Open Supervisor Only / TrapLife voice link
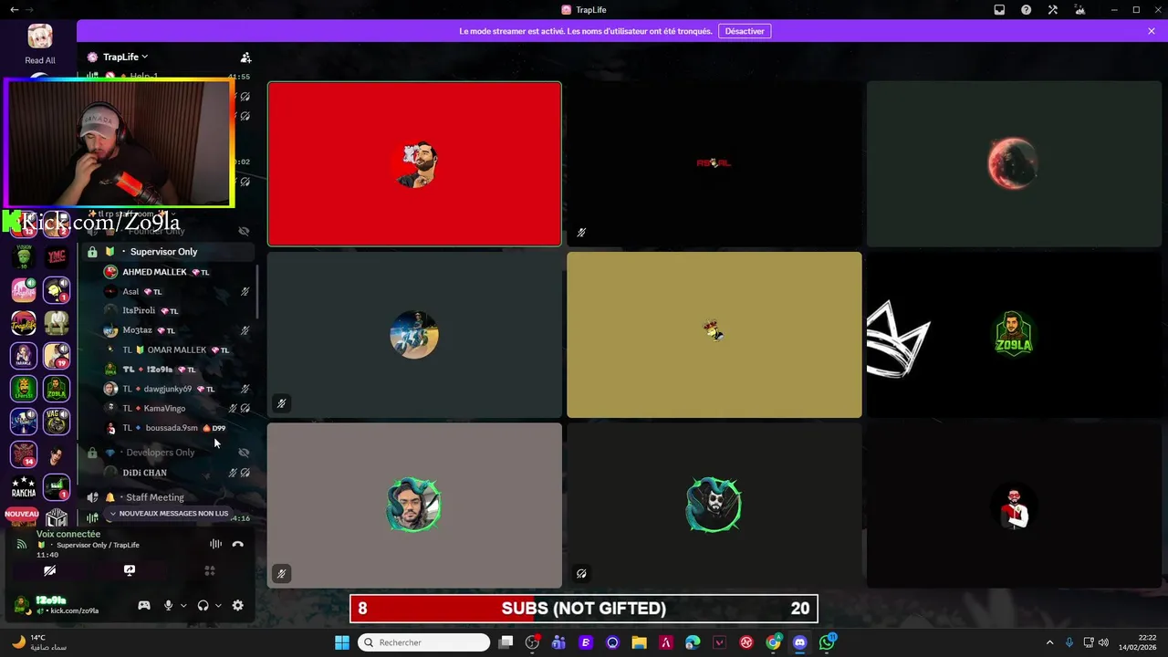This screenshot has height=657, width=1168. click(98, 545)
